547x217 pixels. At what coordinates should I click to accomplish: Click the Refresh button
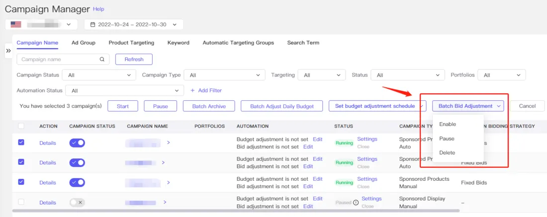point(134,59)
